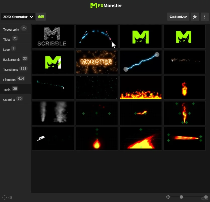Choose the blue path arc thumbnail
The width and height of the screenshot is (210, 202).
[97, 36]
